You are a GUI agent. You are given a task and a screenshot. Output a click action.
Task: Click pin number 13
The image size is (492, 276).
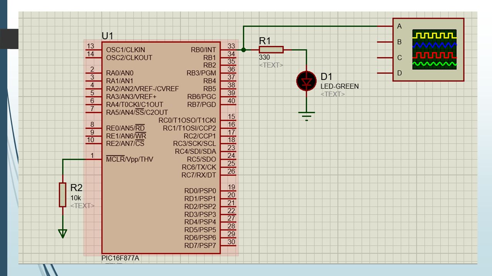click(x=90, y=46)
